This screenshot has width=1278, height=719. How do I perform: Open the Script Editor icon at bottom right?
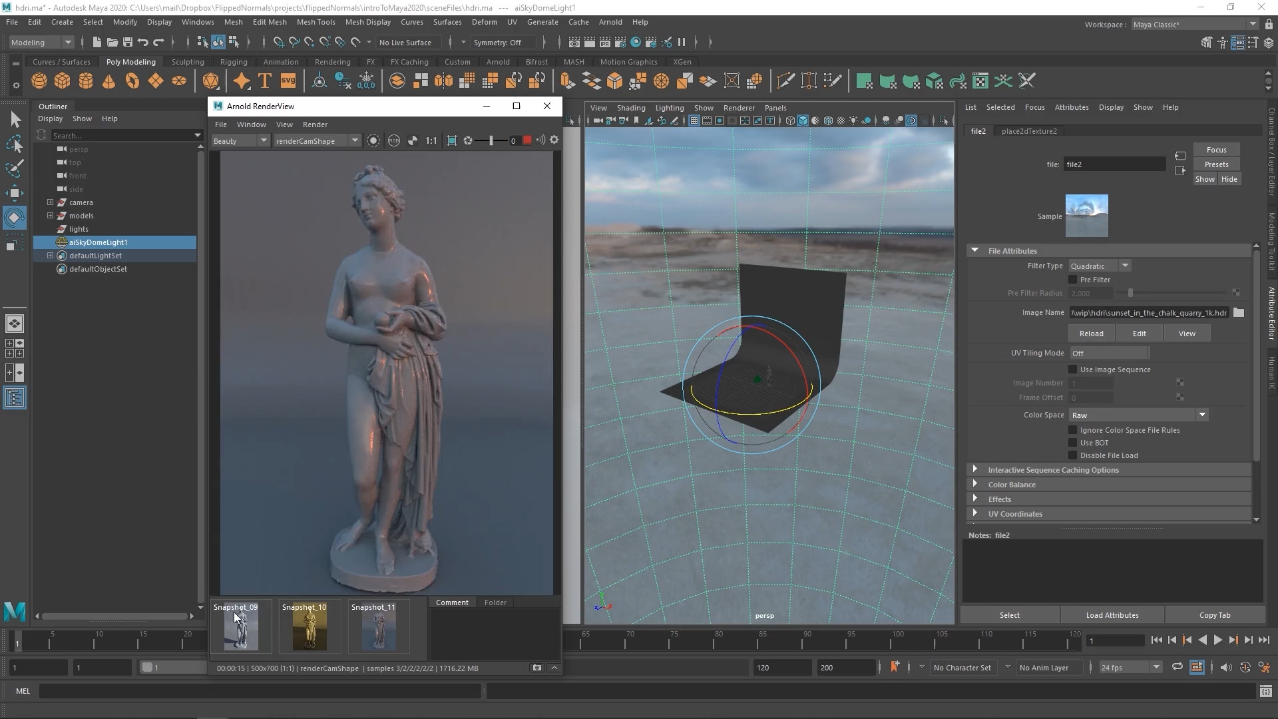1266,691
